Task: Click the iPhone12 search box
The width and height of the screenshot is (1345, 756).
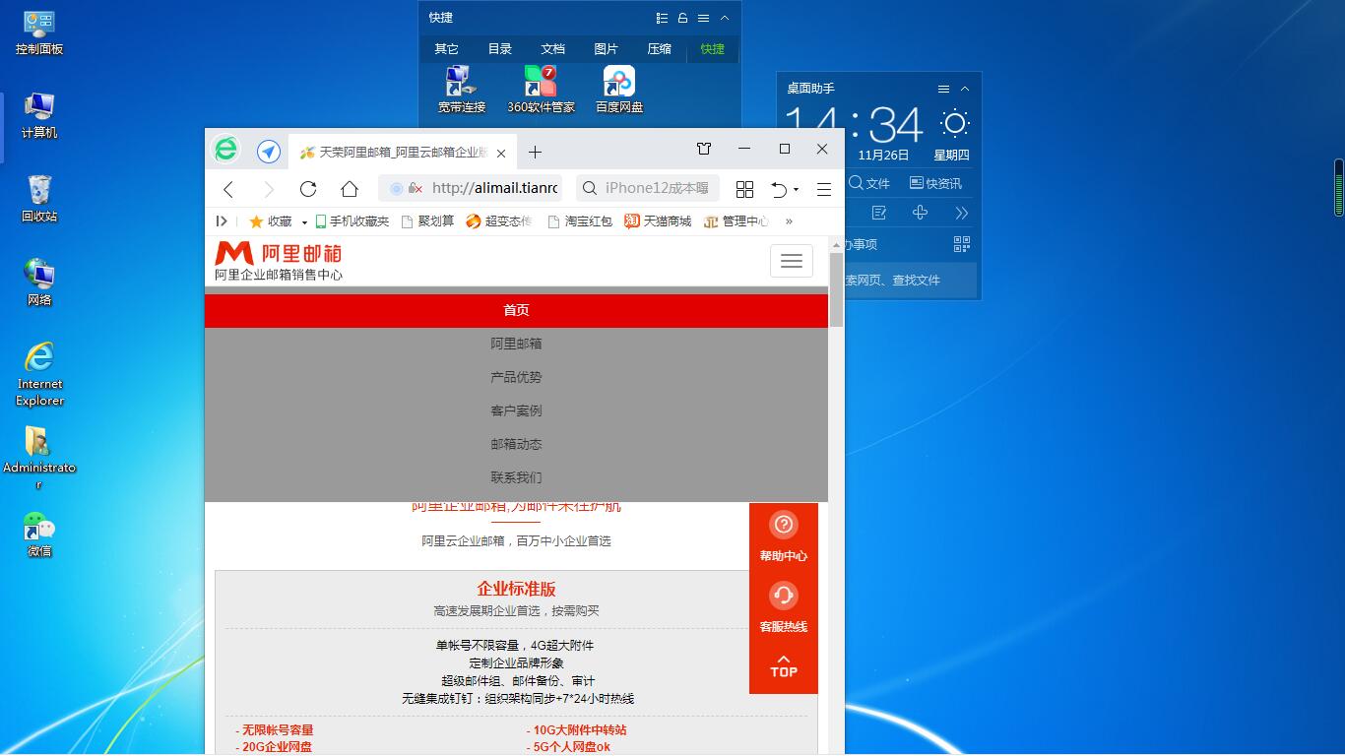Action: pos(648,188)
